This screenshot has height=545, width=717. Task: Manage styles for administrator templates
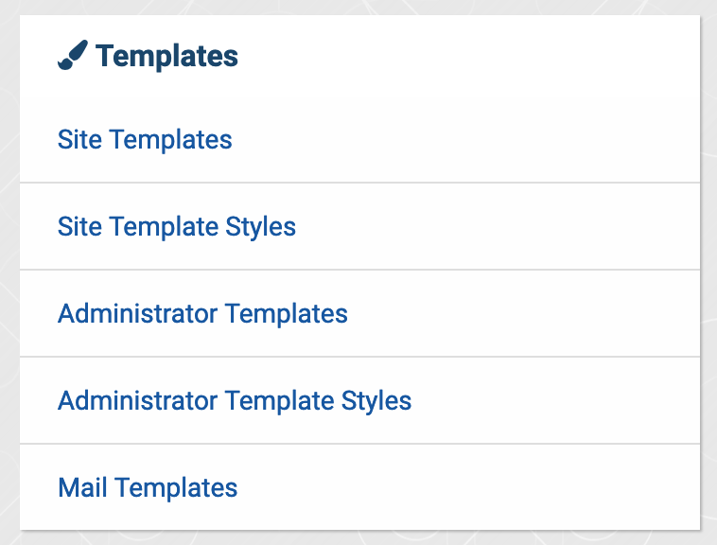235,400
